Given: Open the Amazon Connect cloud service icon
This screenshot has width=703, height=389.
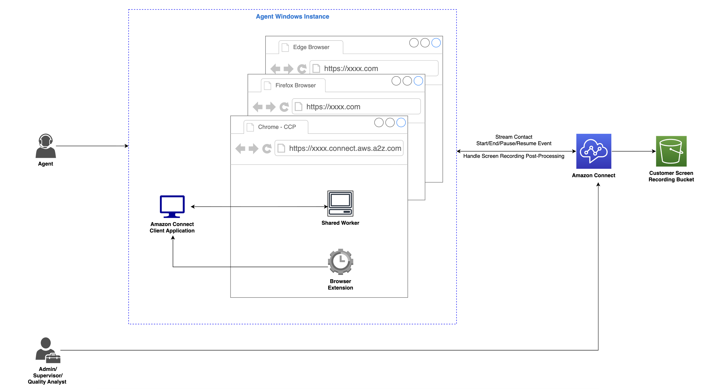Looking at the screenshot, I should coord(593,151).
